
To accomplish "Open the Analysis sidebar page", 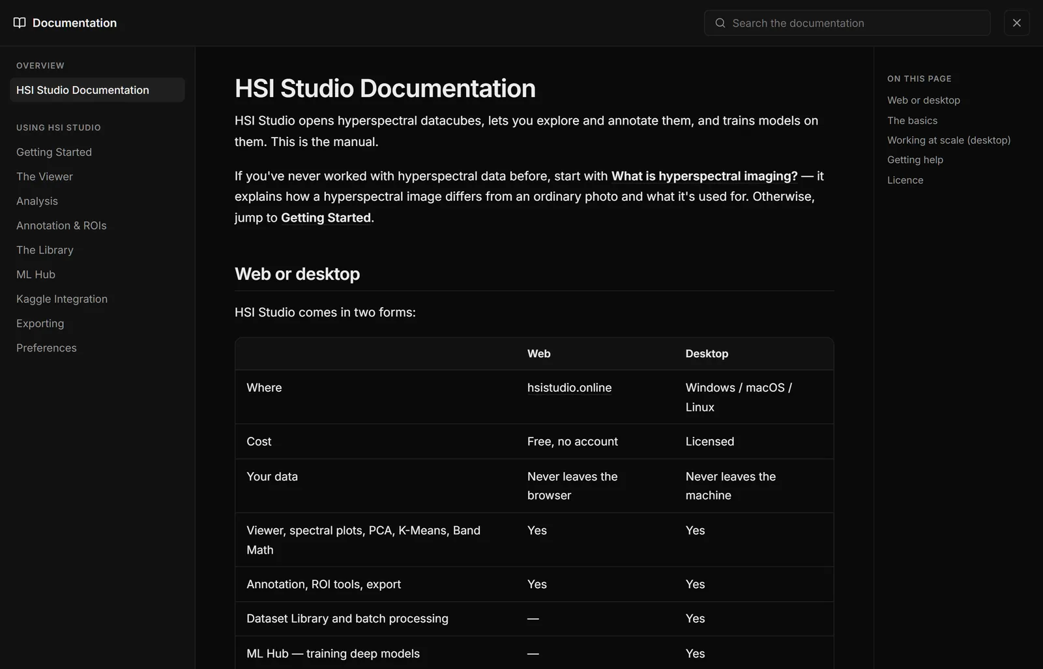I will coord(37,201).
